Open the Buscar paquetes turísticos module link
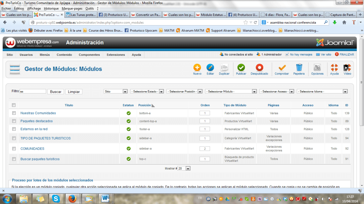The width and height of the screenshot is (364, 204). [40, 159]
